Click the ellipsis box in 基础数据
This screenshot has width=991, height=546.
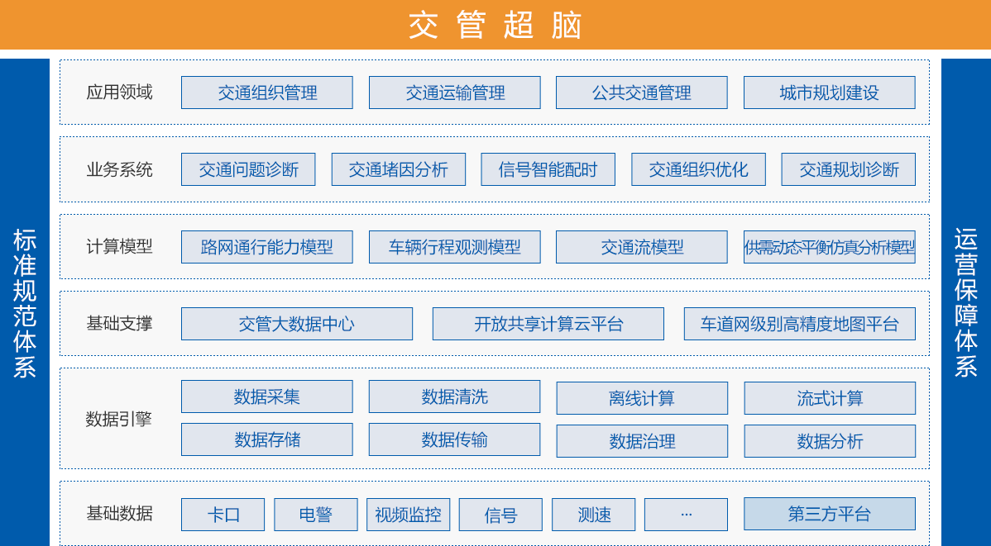click(x=686, y=515)
